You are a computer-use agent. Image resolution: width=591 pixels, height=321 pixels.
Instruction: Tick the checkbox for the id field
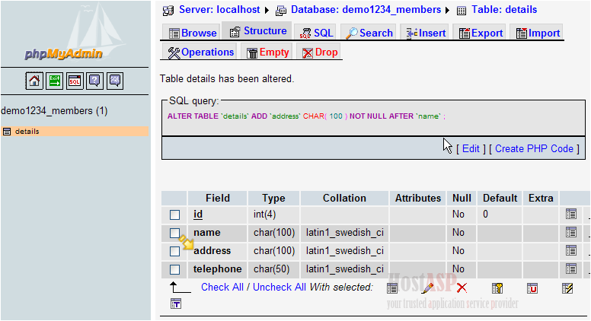(x=174, y=215)
